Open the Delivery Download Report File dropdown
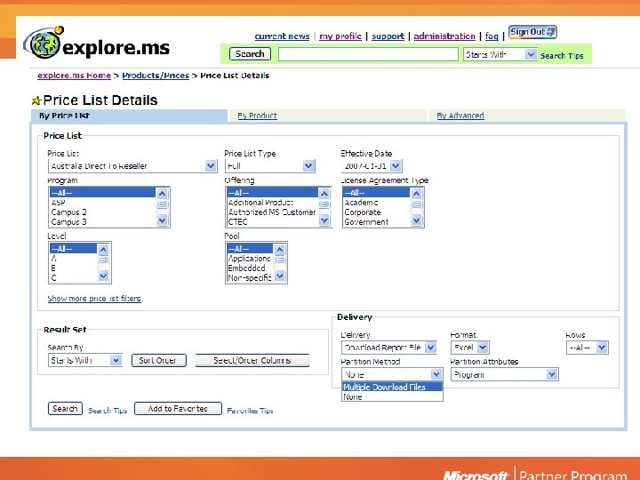This screenshot has height=480, width=640. coord(389,348)
